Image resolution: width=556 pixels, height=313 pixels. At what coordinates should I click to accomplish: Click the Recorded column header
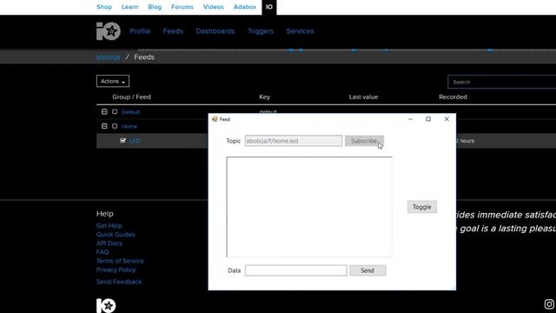pyautogui.click(x=453, y=97)
